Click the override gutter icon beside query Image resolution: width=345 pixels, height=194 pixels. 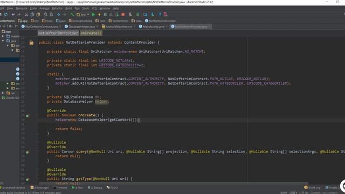tap(27, 152)
